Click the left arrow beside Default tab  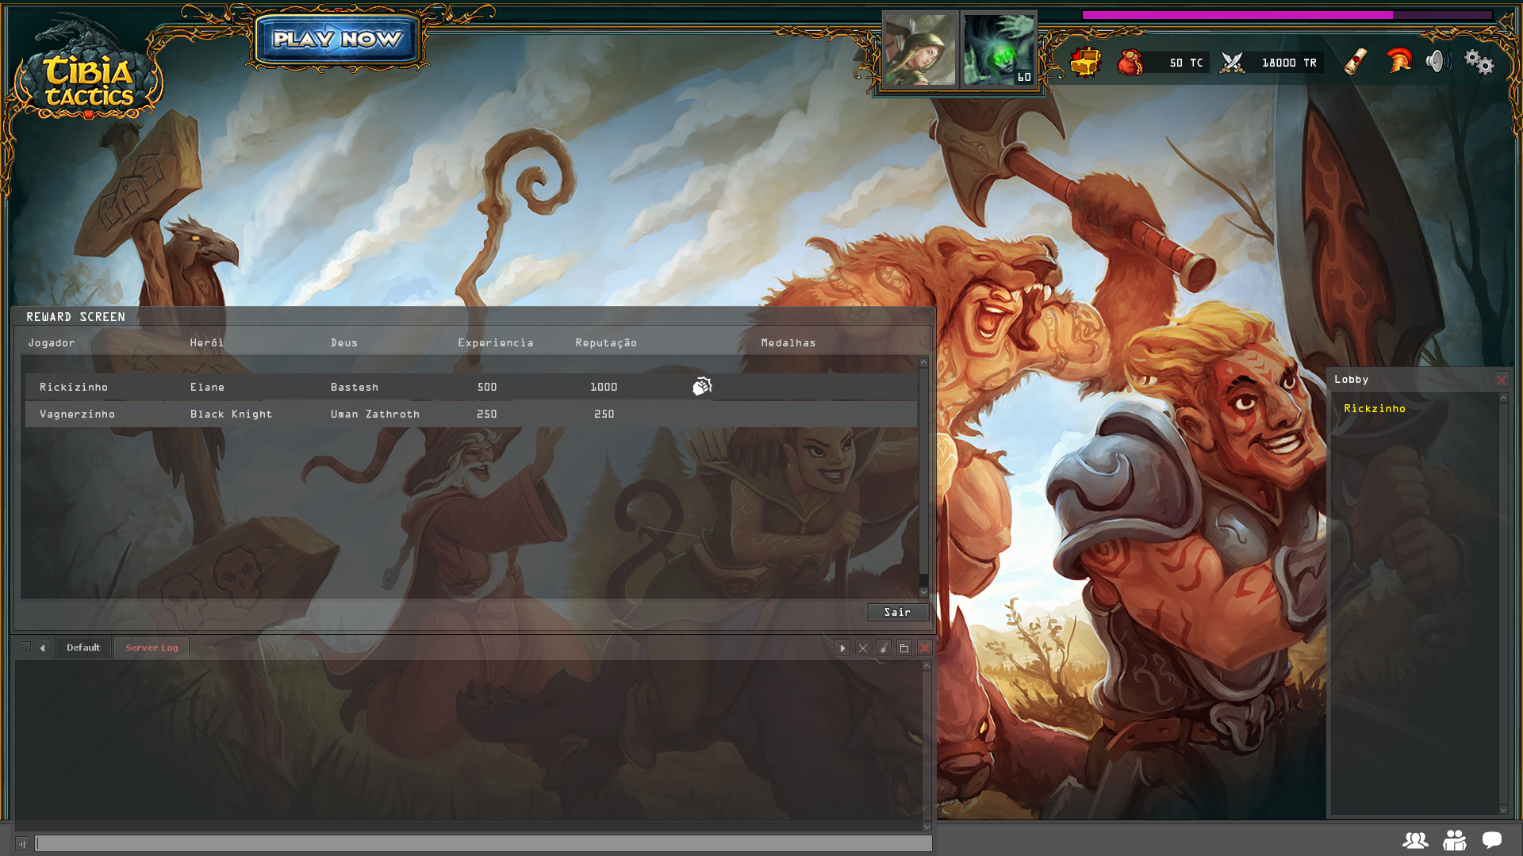43,648
